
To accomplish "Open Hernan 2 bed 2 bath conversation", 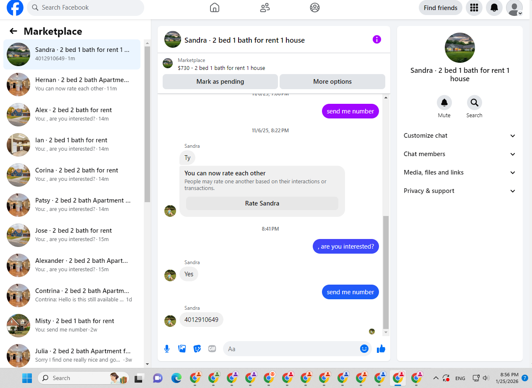I will point(72,85).
